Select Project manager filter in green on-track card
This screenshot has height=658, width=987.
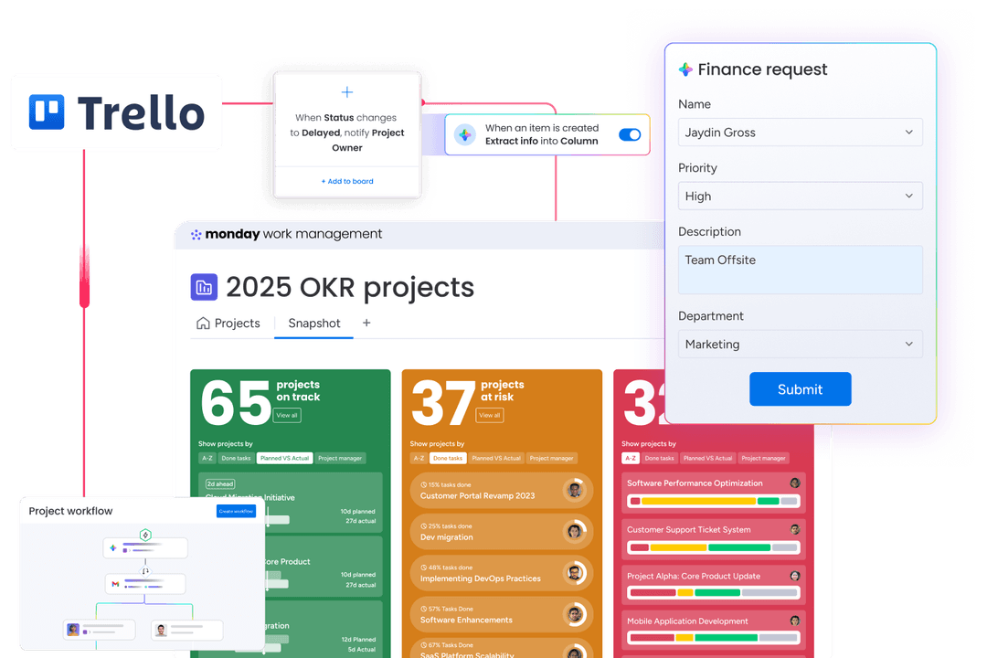click(340, 459)
